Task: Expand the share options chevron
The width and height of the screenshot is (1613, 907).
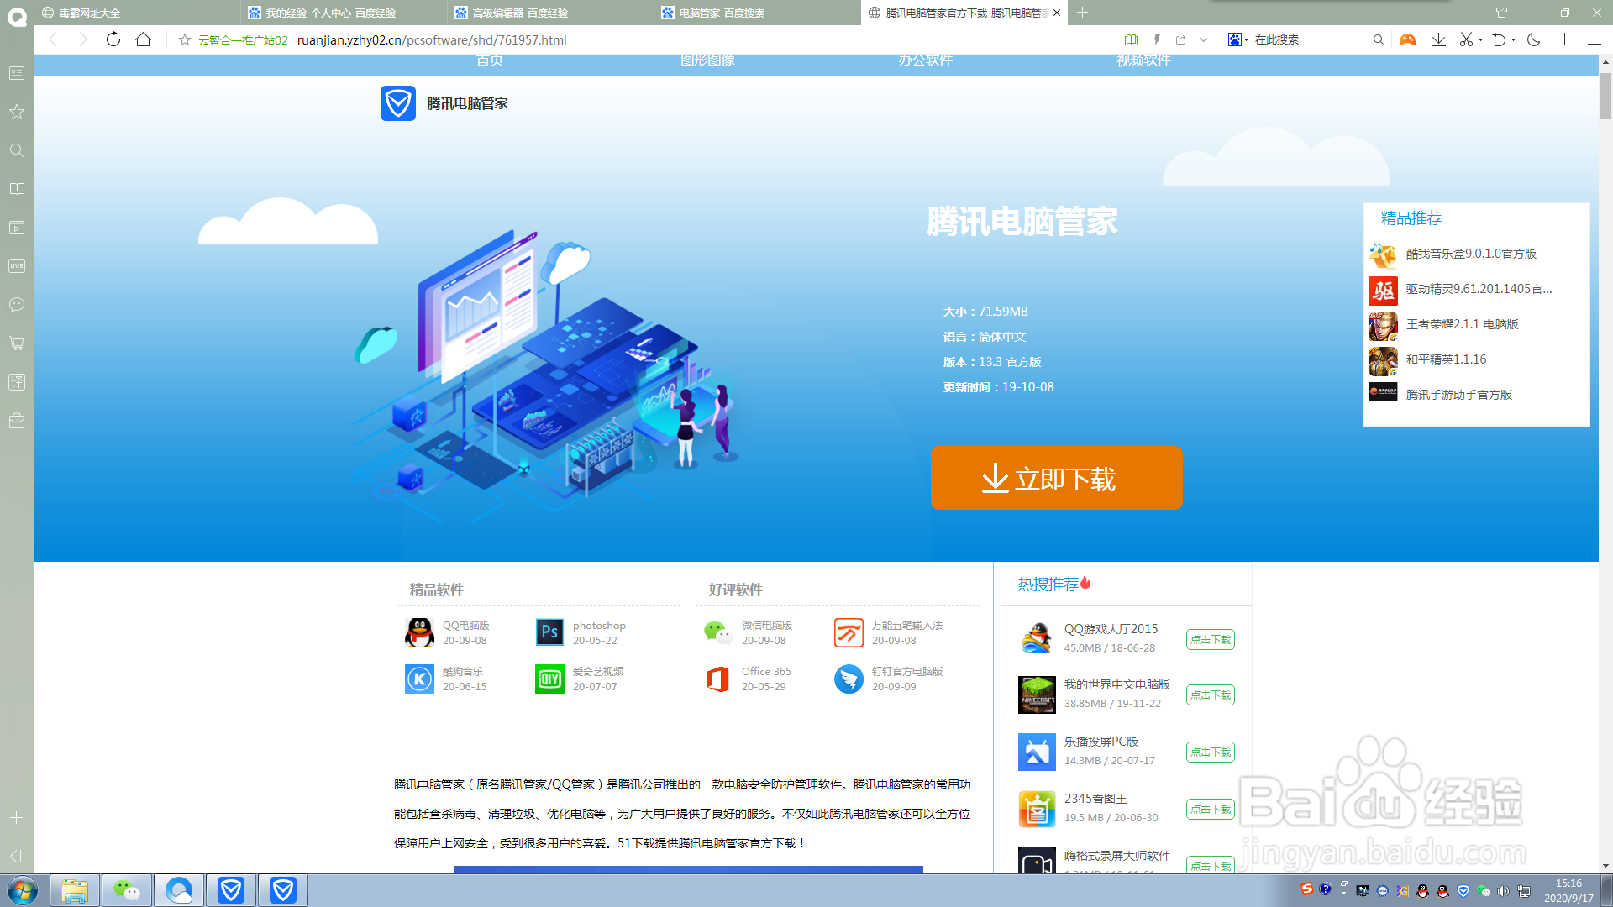Action: [x=1203, y=39]
